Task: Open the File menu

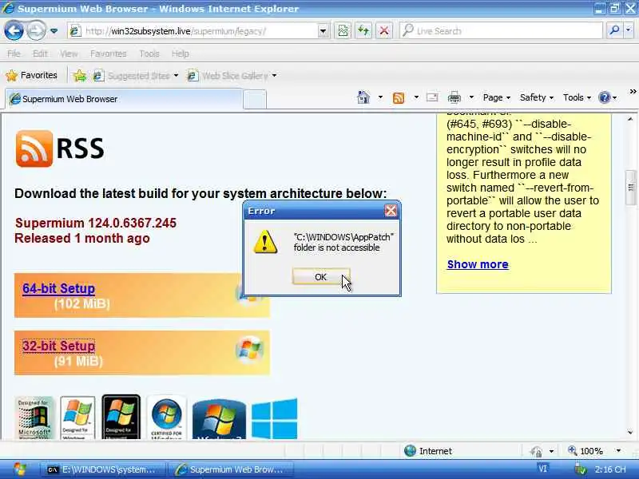Action: pos(14,53)
